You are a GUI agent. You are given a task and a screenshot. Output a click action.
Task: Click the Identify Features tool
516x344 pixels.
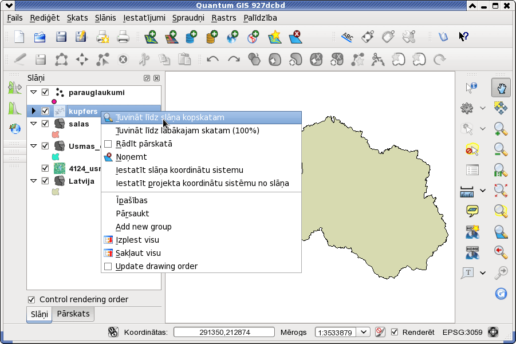[472, 88]
